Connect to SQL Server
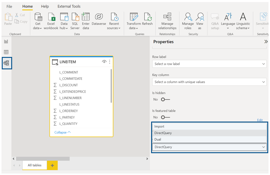The height and width of the screenshot is (175, 270). pyautogui.click(x=75, y=21)
